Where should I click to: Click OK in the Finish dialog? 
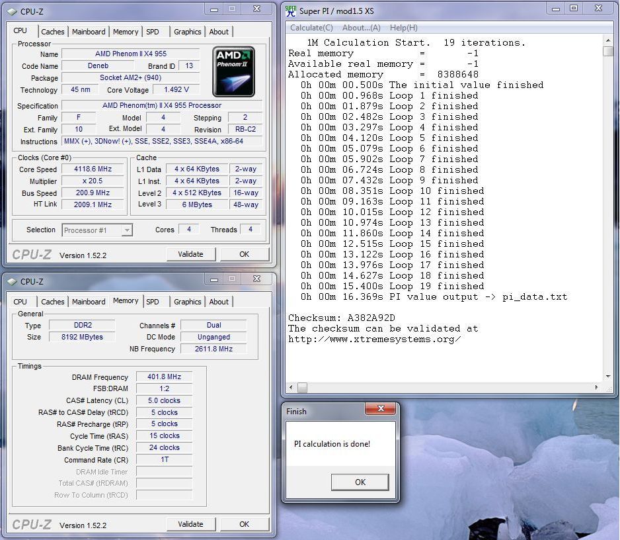(x=360, y=482)
